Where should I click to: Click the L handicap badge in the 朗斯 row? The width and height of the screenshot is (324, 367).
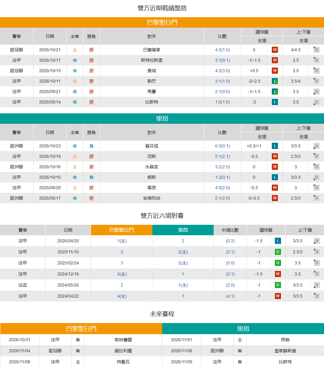point(275,177)
